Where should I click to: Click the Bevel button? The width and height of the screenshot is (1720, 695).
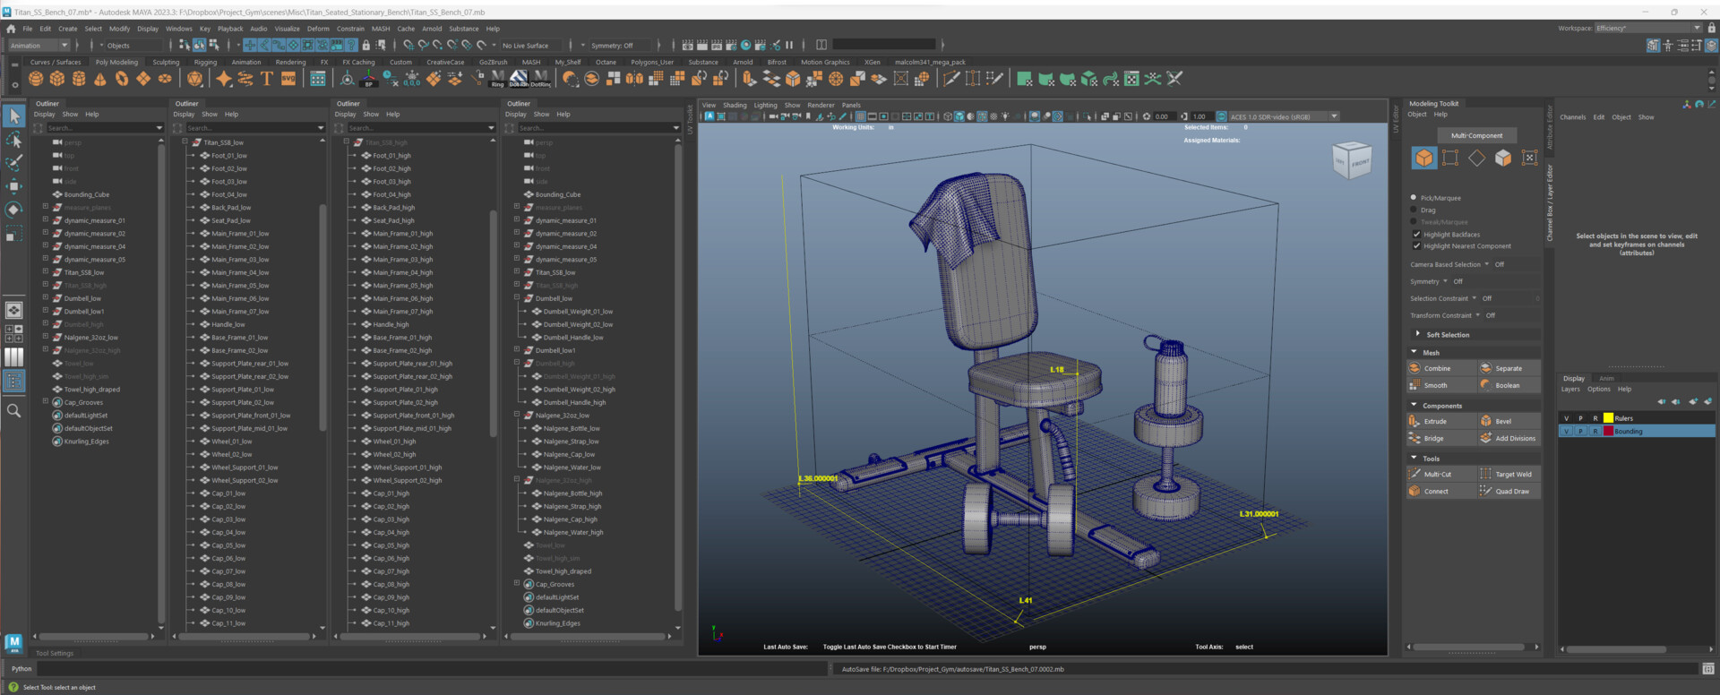(1509, 421)
